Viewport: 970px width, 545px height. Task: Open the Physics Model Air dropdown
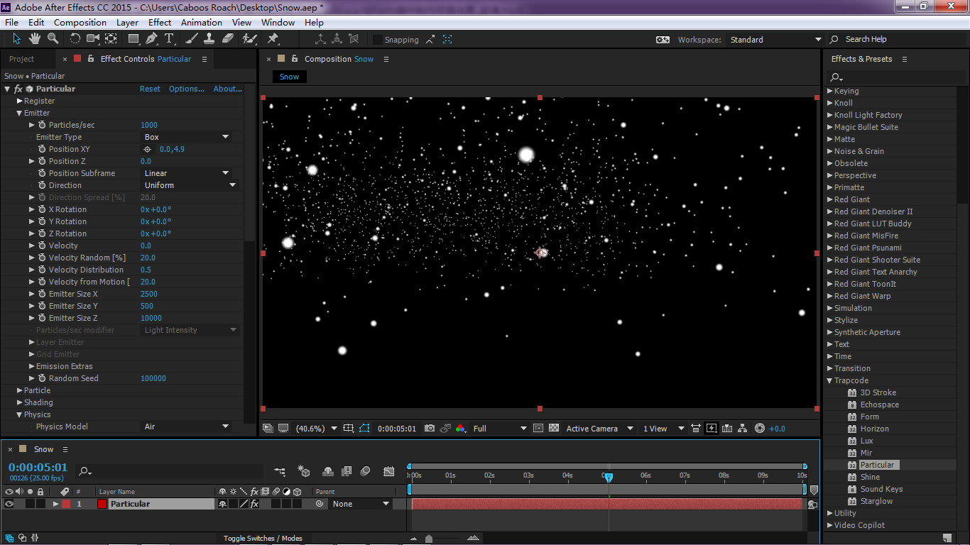point(186,426)
